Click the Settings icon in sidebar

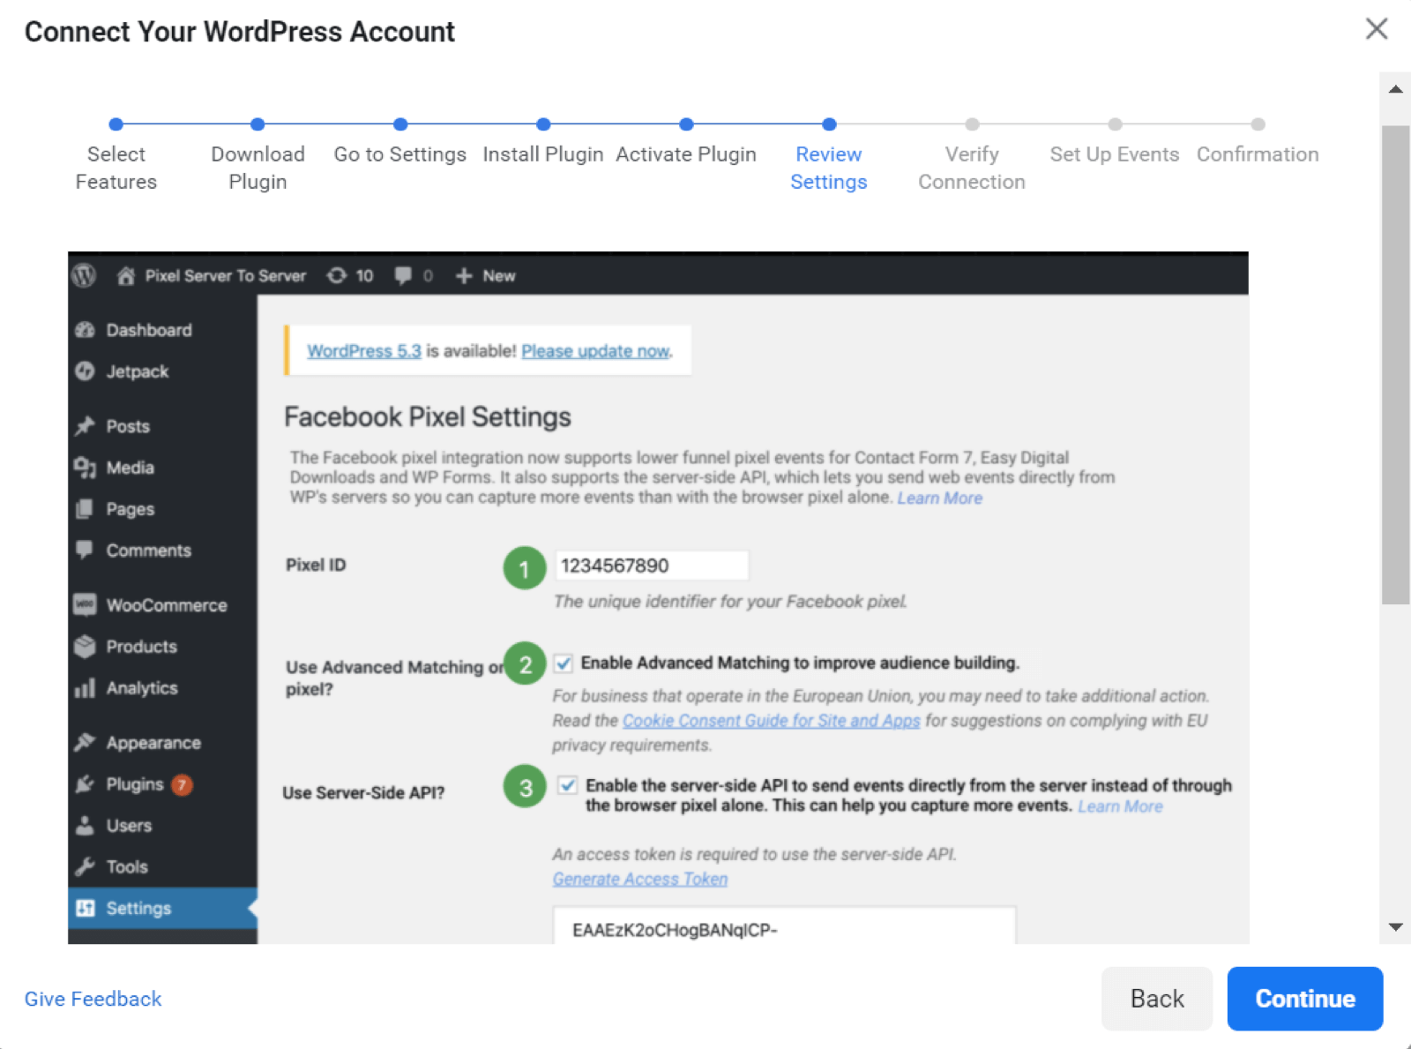pos(85,908)
